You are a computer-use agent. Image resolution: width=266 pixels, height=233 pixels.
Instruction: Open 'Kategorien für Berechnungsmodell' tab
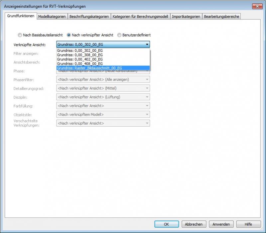pos(140,16)
